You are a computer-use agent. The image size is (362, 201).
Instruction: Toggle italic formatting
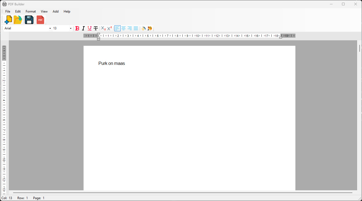83,28
